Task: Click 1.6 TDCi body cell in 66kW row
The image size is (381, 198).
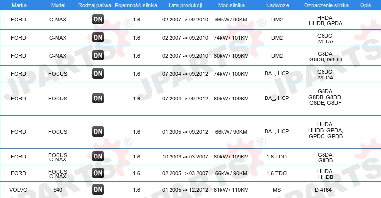Action: (277, 173)
